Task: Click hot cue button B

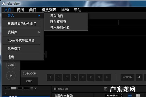Action: coord(59,77)
